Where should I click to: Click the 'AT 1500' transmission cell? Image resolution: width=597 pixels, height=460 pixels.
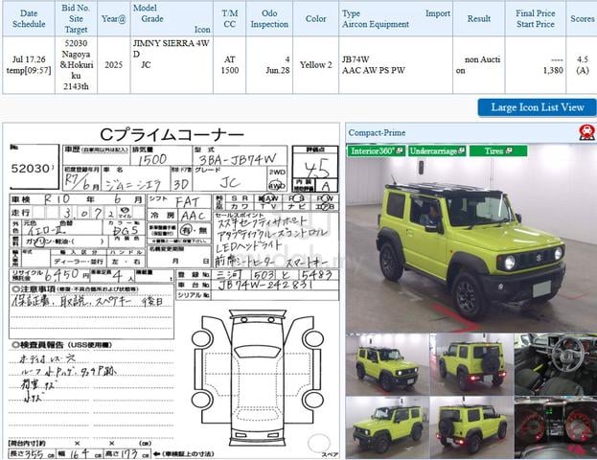(230, 65)
